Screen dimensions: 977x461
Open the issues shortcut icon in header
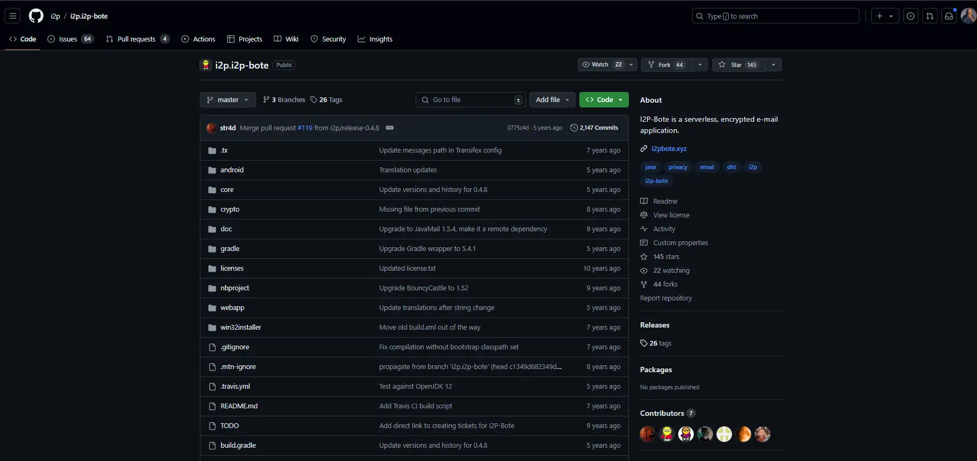pos(911,16)
